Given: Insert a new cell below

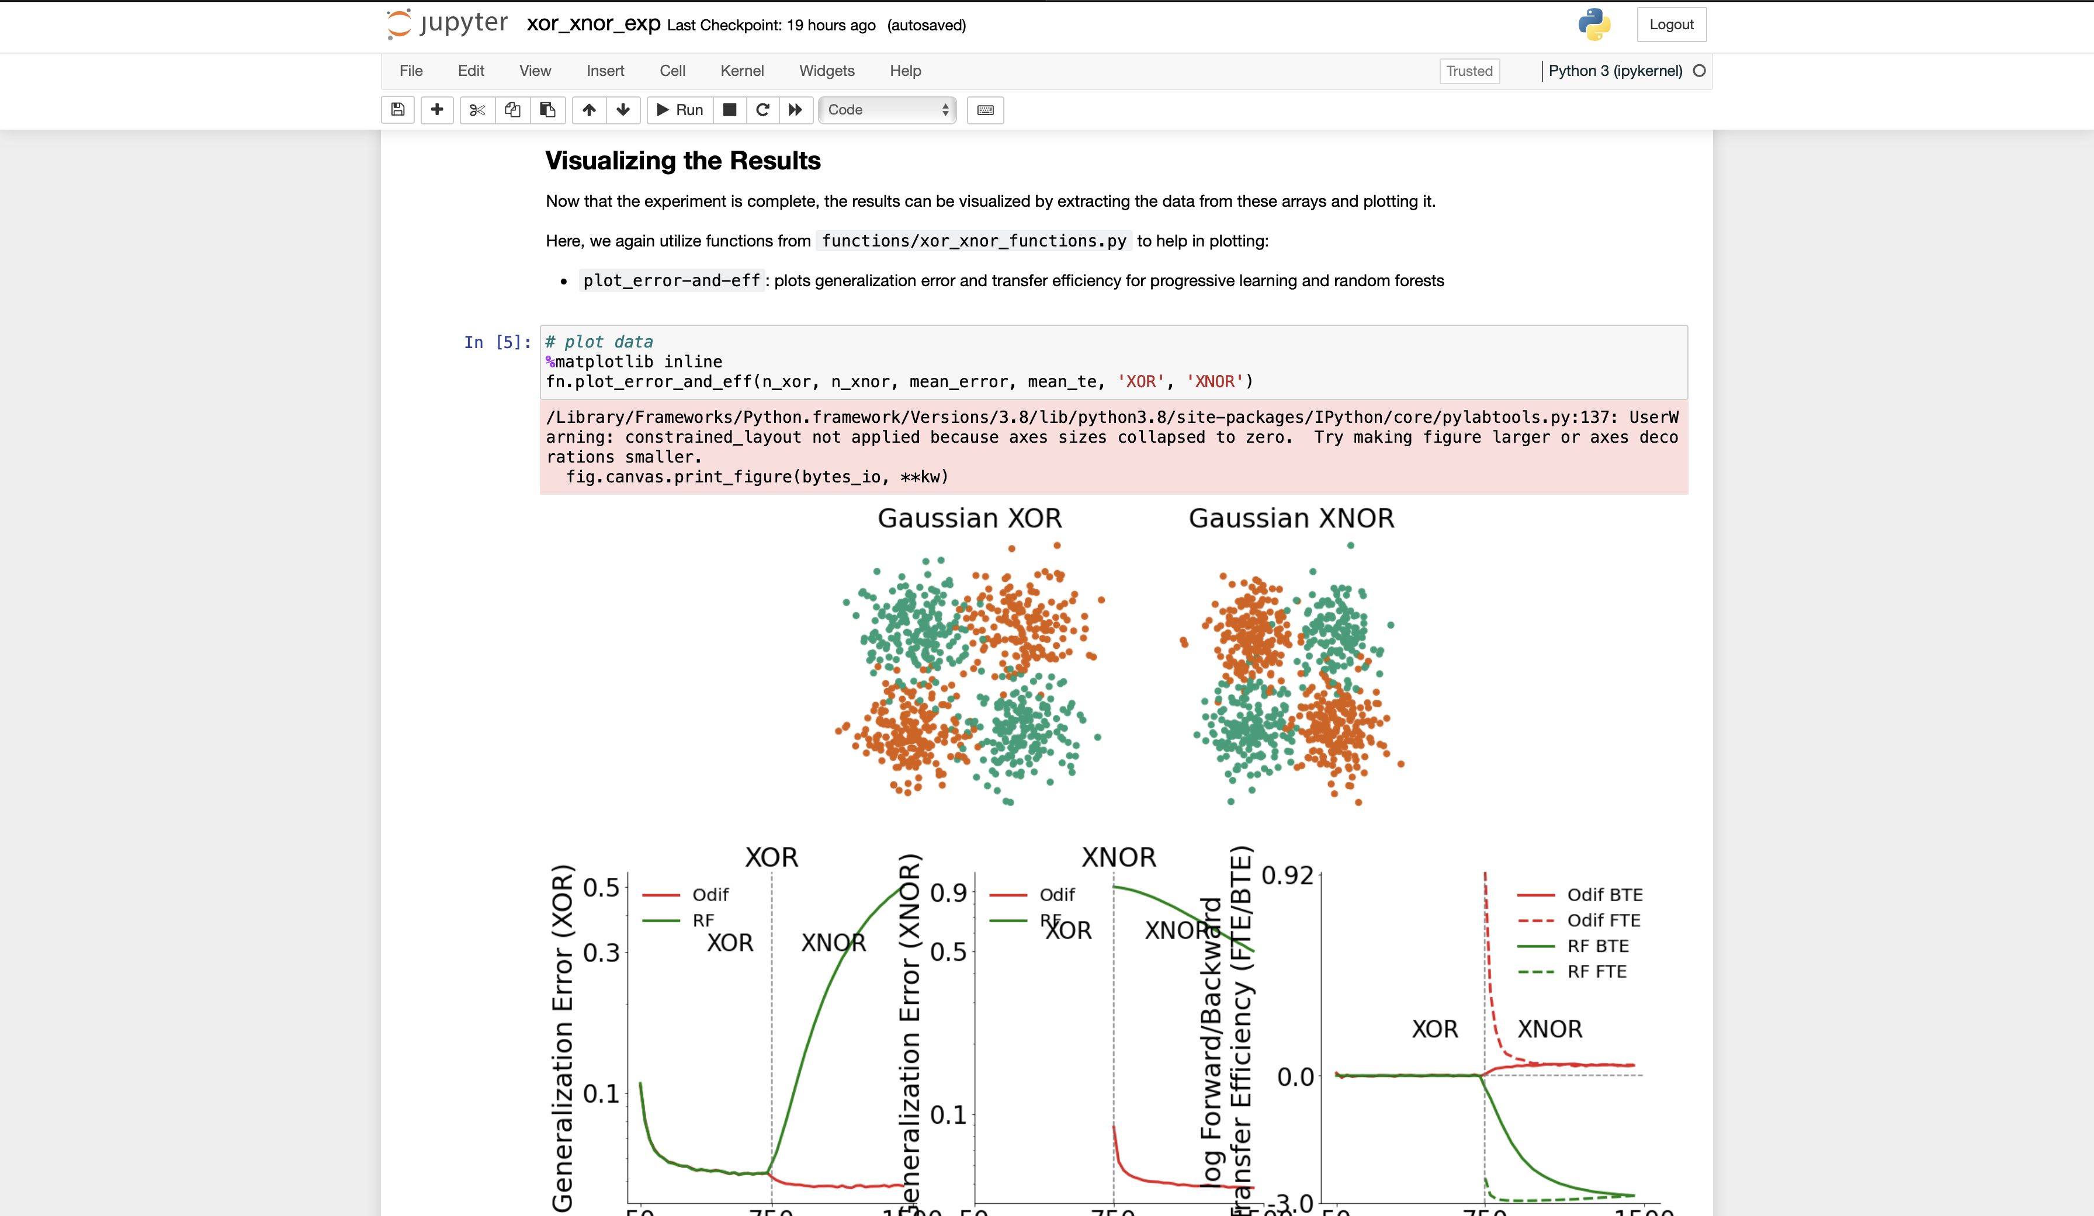Looking at the screenshot, I should pos(437,110).
